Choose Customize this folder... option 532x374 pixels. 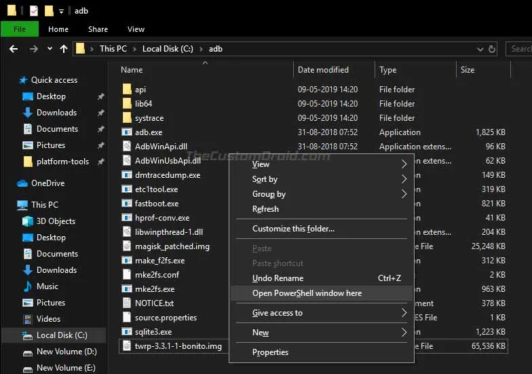(x=322, y=229)
